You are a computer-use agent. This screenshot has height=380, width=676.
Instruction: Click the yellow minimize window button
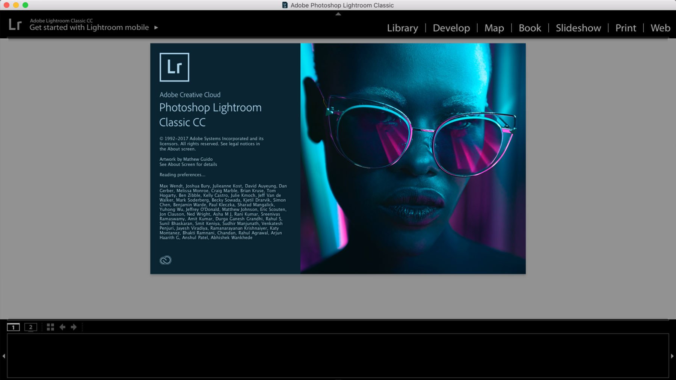(x=16, y=5)
